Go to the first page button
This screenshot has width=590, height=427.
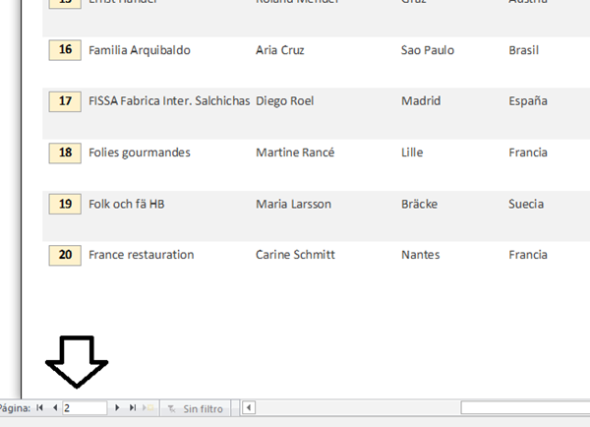39,407
